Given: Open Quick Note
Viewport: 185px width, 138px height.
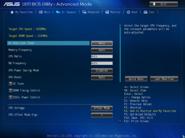Looking at the screenshot, I should pos(136,79).
